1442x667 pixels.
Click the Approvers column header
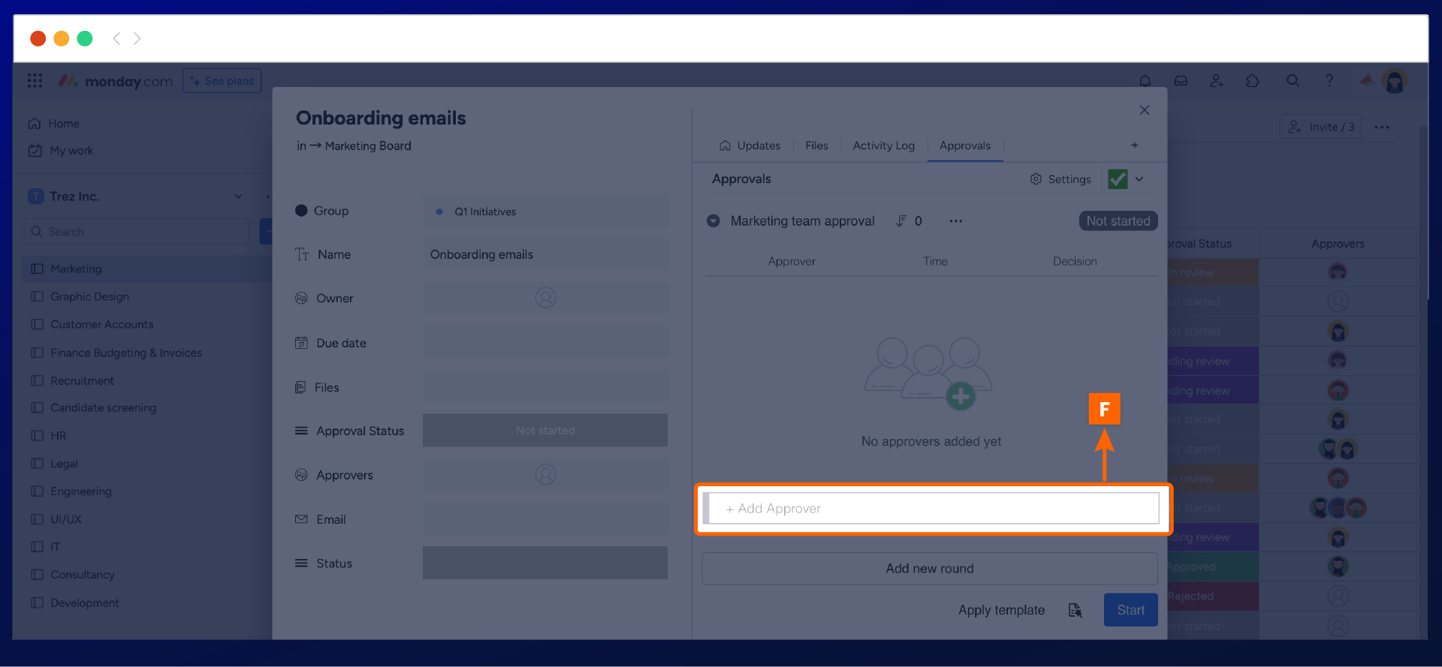(1338, 244)
